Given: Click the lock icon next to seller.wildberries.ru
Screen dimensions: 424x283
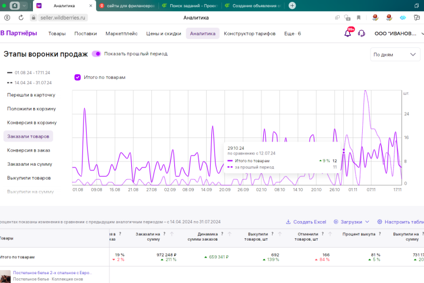Looking at the screenshot, I should click(x=33, y=18).
